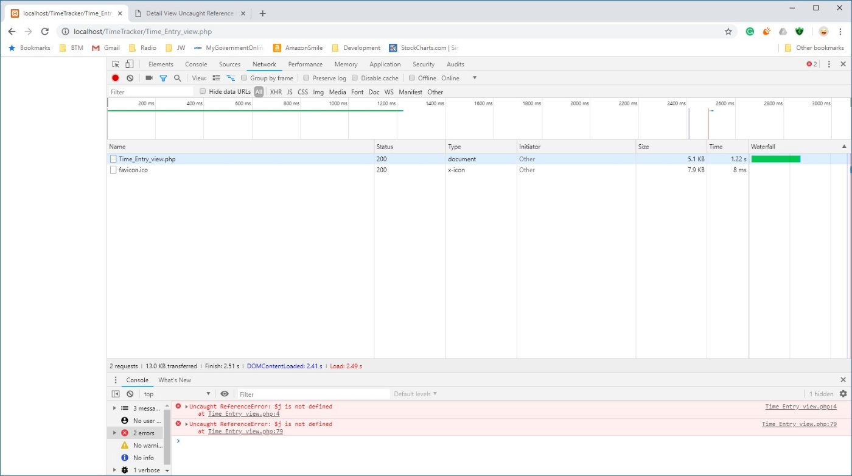Switch to large request rows view icon
852x476 pixels.
(x=216, y=78)
